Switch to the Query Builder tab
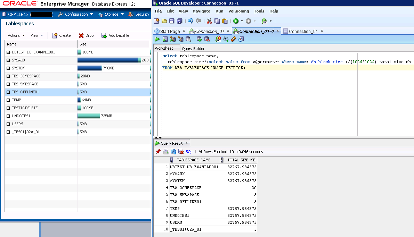The width and height of the screenshot is (414, 237). coord(193,49)
